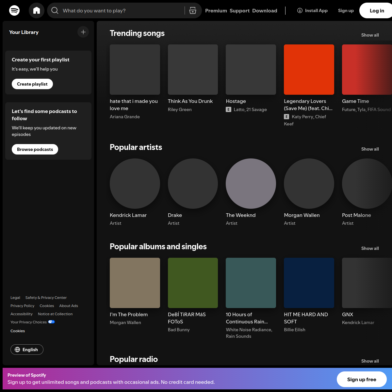392x392 pixels.
Task: Open Kendrick Lamar artist picture
Action: point(135,184)
